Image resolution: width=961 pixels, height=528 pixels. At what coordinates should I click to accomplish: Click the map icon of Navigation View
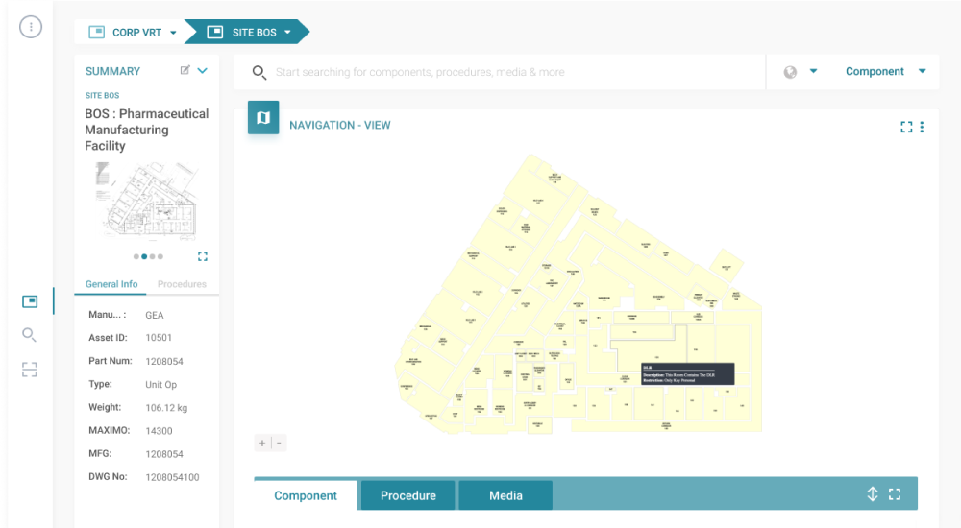263,118
